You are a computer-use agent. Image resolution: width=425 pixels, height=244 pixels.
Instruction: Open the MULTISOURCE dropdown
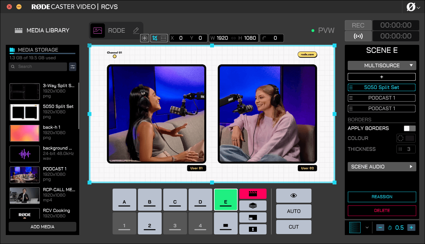click(382, 65)
